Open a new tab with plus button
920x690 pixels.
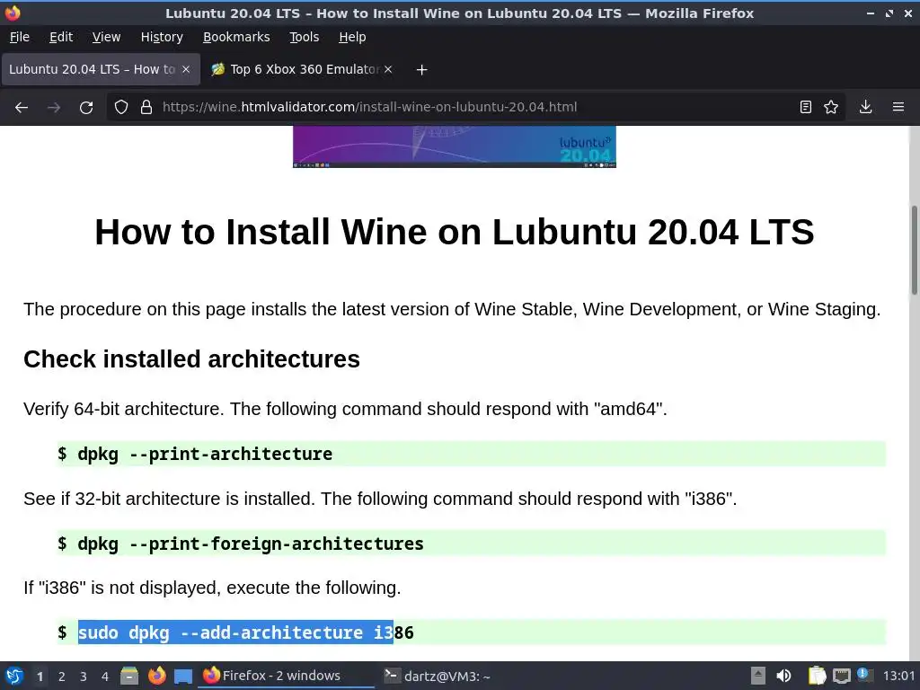(x=421, y=70)
